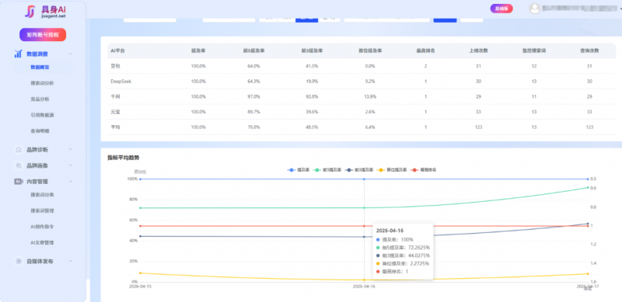Click the 数据洞察 bar chart icon

click(18, 54)
